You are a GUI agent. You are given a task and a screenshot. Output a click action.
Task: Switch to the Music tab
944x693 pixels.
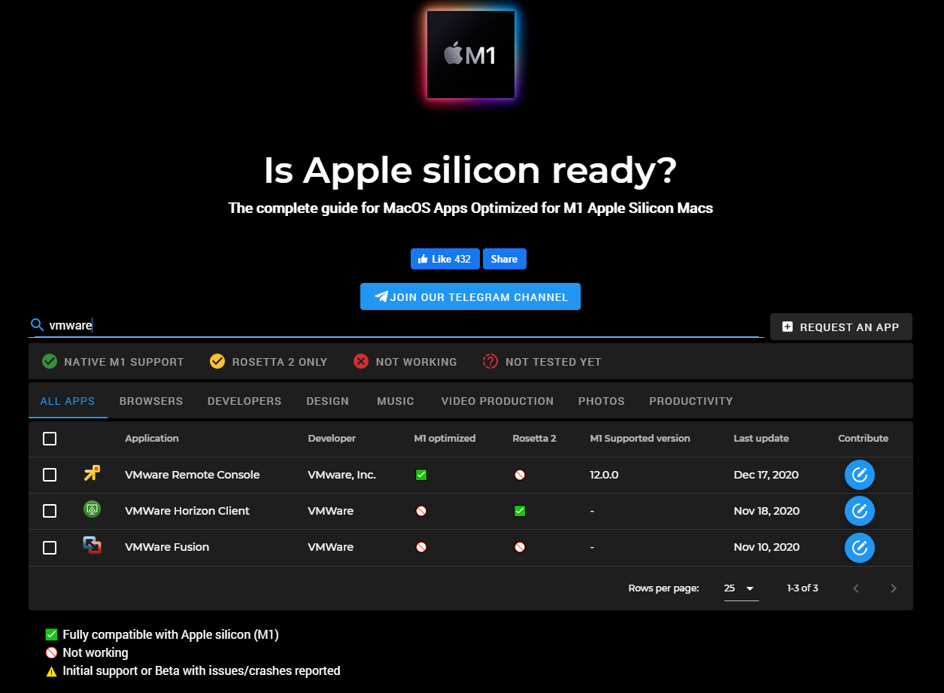click(x=396, y=401)
